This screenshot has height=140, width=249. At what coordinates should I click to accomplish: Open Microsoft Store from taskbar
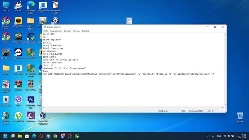point(27,136)
